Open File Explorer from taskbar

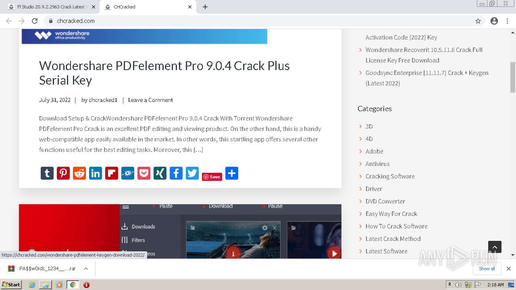pos(46,285)
